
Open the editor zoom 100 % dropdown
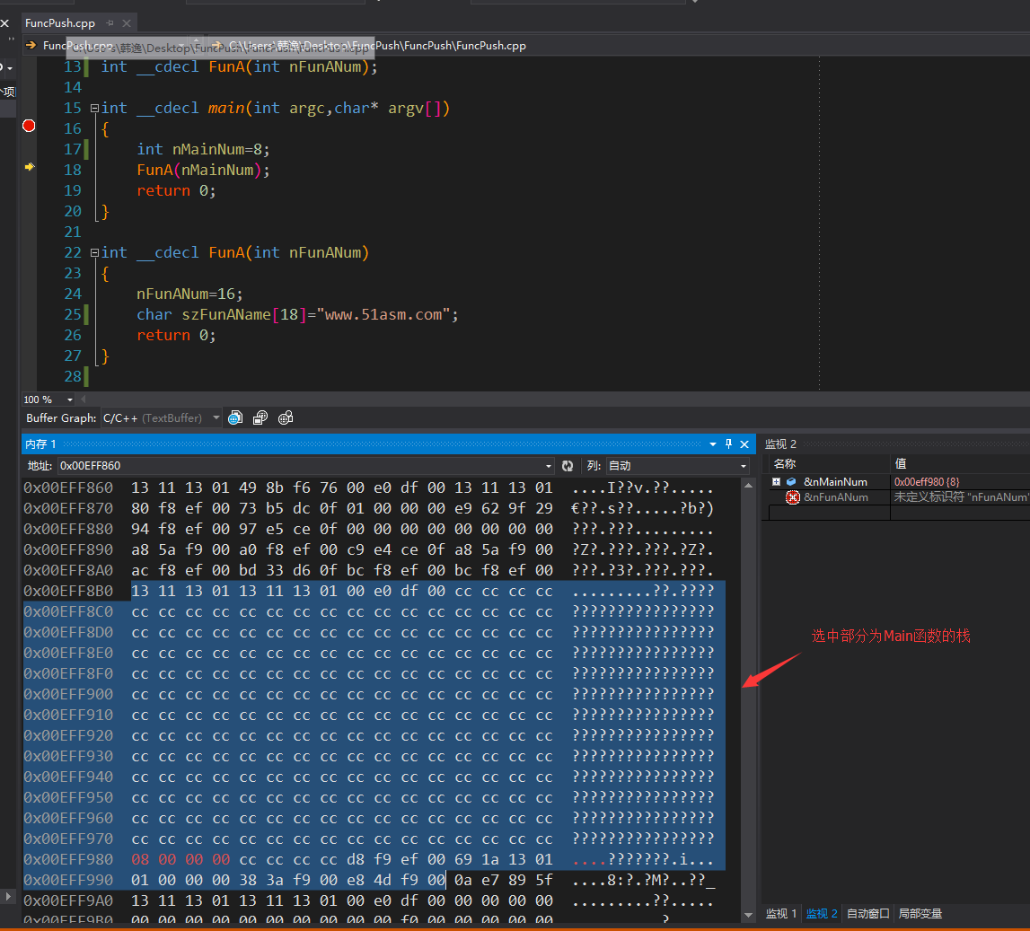click(71, 400)
